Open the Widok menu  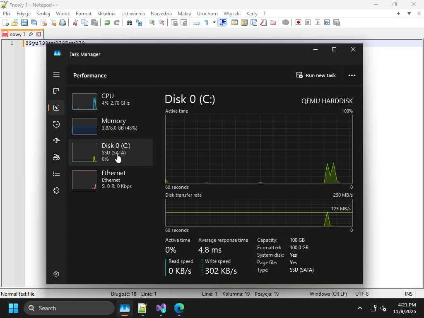pyautogui.click(x=63, y=14)
